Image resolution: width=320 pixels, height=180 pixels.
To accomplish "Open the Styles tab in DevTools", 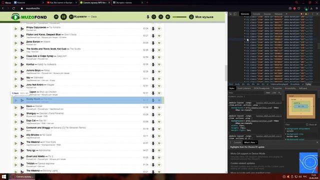I will point(231,88).
